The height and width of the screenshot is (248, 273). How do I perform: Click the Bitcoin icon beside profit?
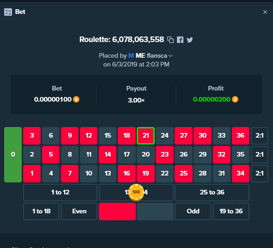[x=235, y=99]
